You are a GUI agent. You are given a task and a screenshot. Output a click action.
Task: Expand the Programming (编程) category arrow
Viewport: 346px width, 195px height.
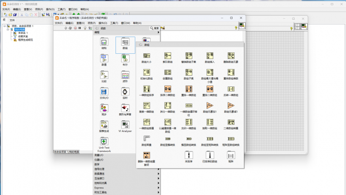(x=158, y=32)
